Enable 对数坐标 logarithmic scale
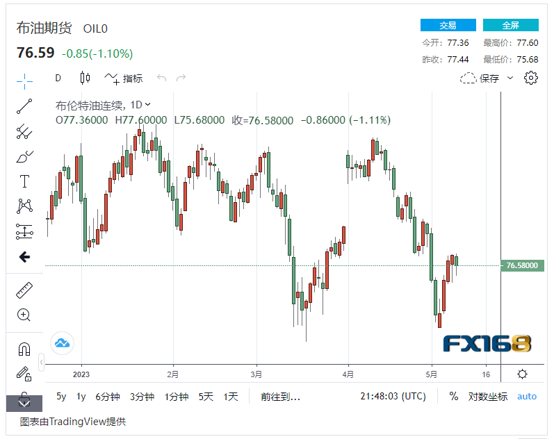 pyautogui.click(x=487, y=397)
